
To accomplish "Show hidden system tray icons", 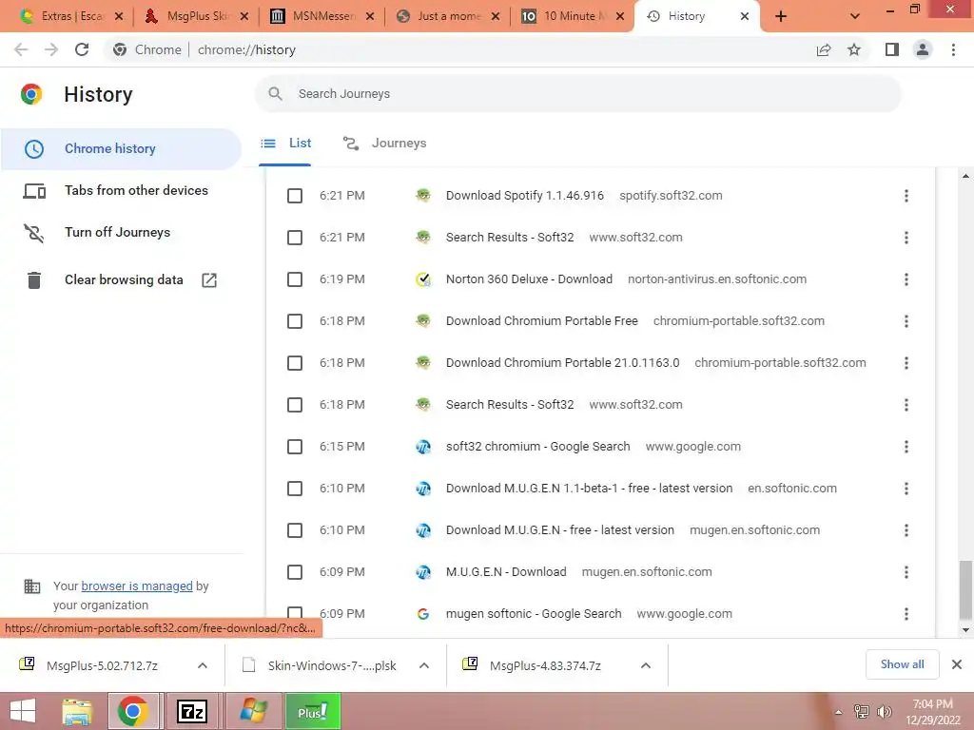I will pos(839,713).
